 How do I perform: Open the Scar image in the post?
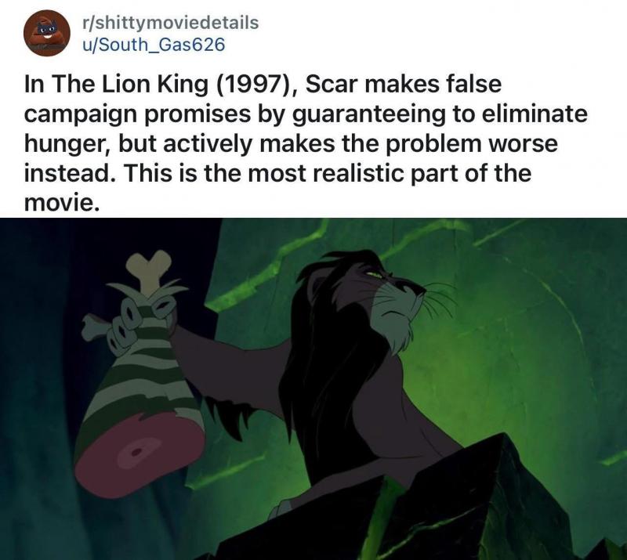pyautogui.click(x=313, y=389)
